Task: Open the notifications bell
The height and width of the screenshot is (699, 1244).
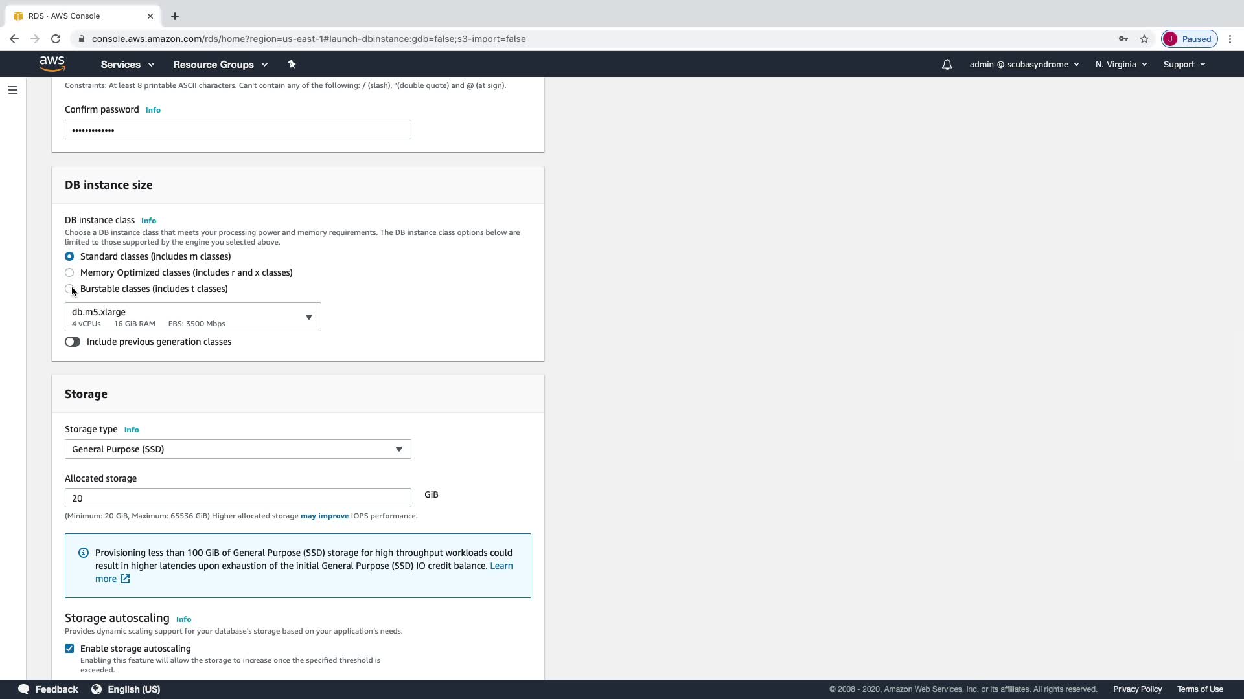Action: click(x=947, y=65)
